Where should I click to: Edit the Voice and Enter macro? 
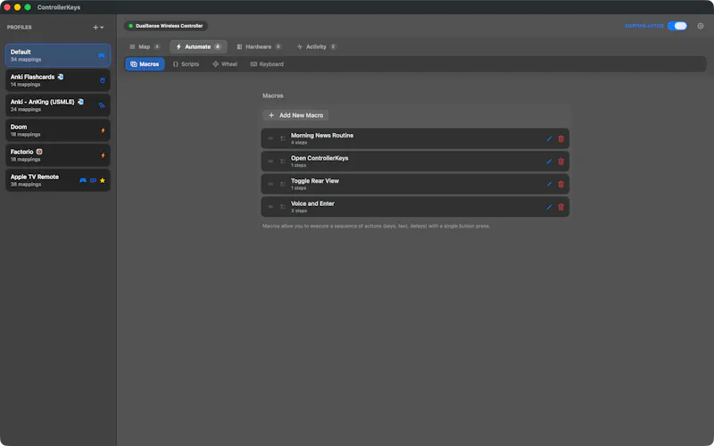pyautogui.click(x=549, y=207)
